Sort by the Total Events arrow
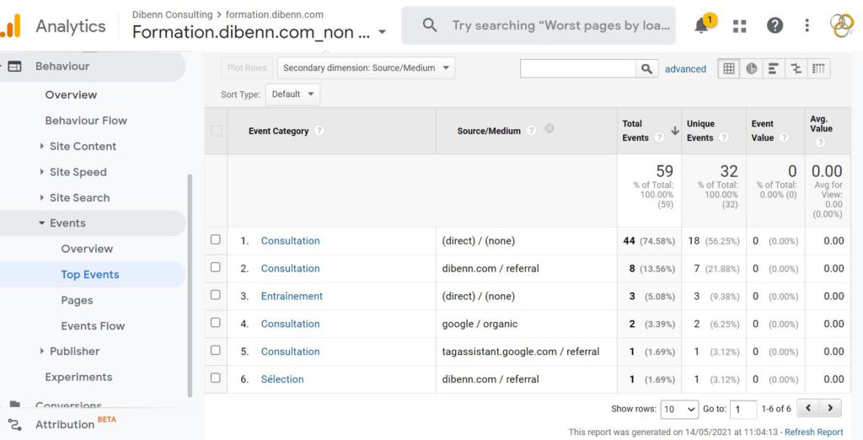This screenshot has width=863, height=440. pos(675,131)
